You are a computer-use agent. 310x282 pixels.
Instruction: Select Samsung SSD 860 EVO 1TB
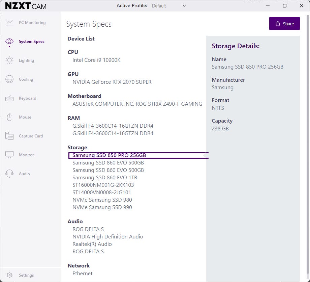(x=105, y=178)
